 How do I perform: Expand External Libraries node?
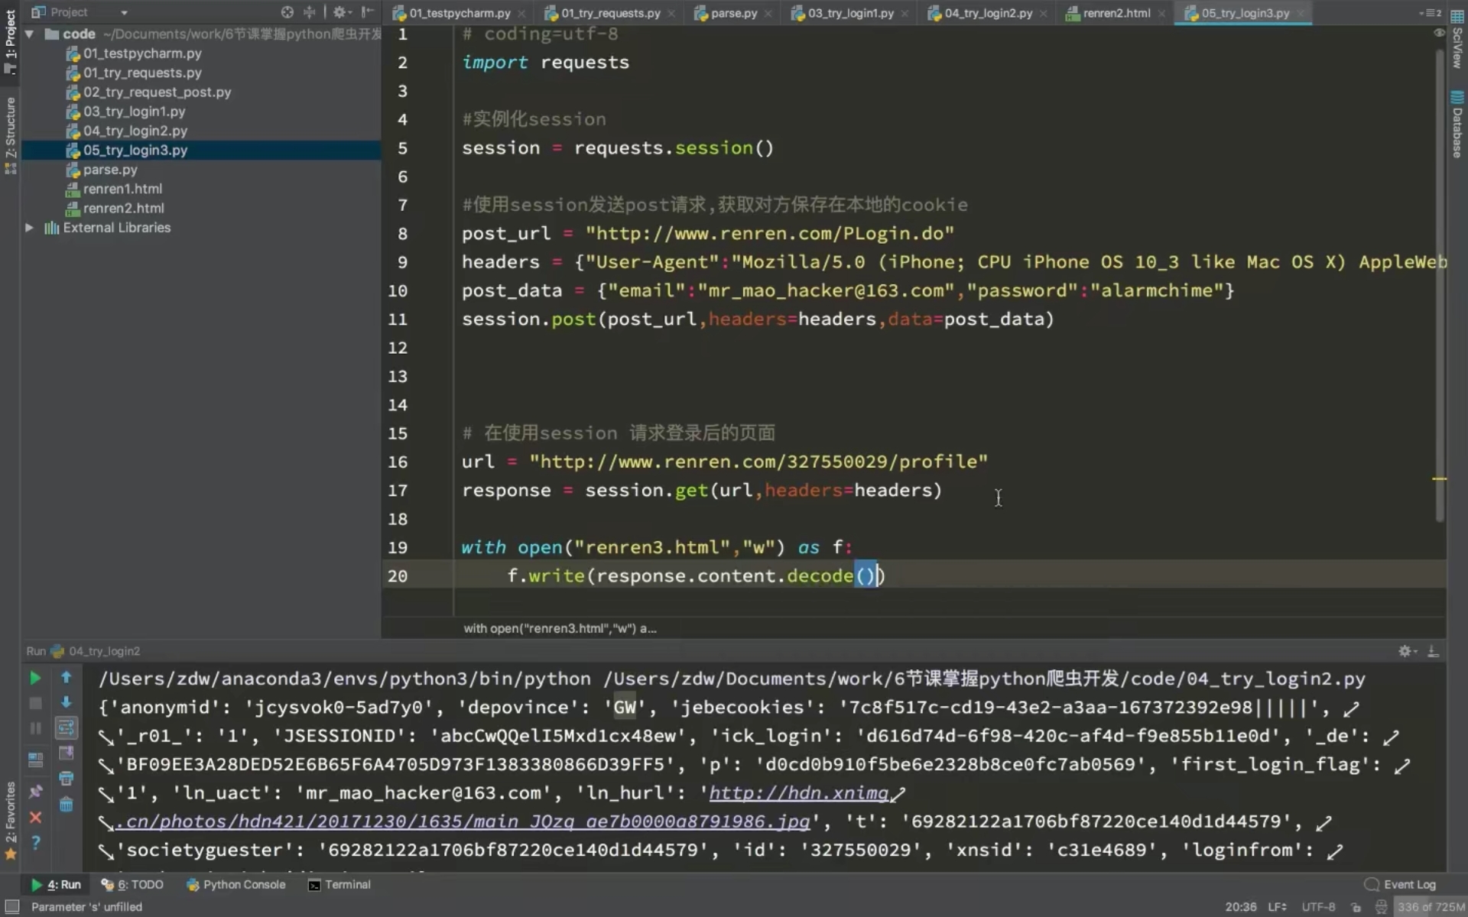(29, 228)
